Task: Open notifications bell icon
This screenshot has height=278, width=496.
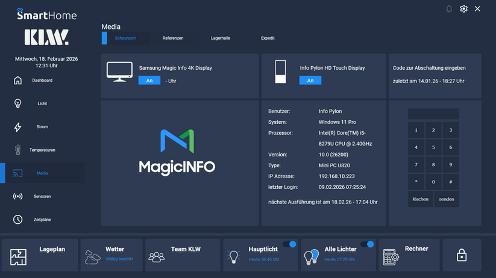Action: 449,9
